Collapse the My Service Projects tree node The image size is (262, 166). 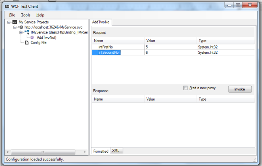[x=9, y=22]
